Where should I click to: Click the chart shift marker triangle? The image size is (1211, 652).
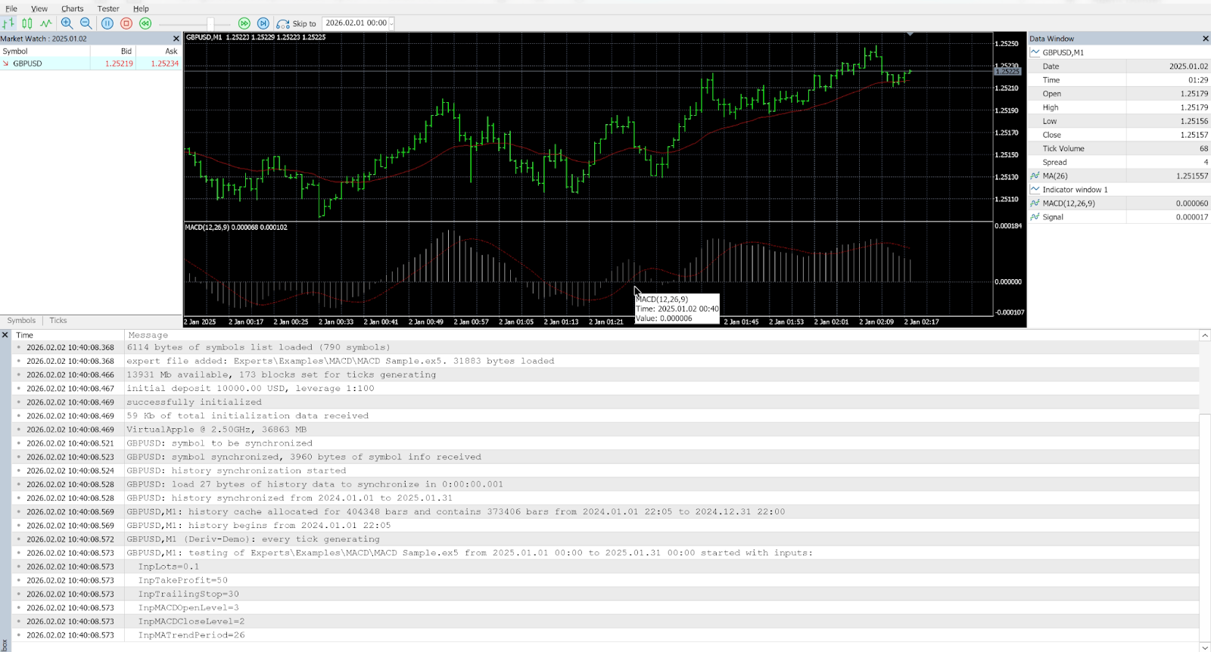(x=910, y=34)
